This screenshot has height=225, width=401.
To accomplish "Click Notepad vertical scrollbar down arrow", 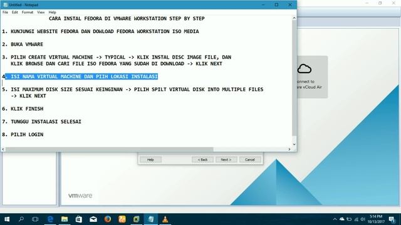I will [x=294, y=144].
